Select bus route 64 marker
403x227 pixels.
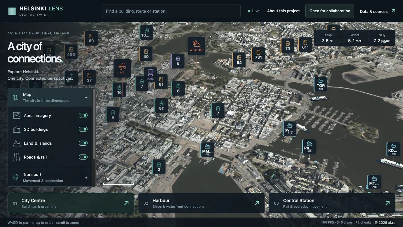click(239, 60)
